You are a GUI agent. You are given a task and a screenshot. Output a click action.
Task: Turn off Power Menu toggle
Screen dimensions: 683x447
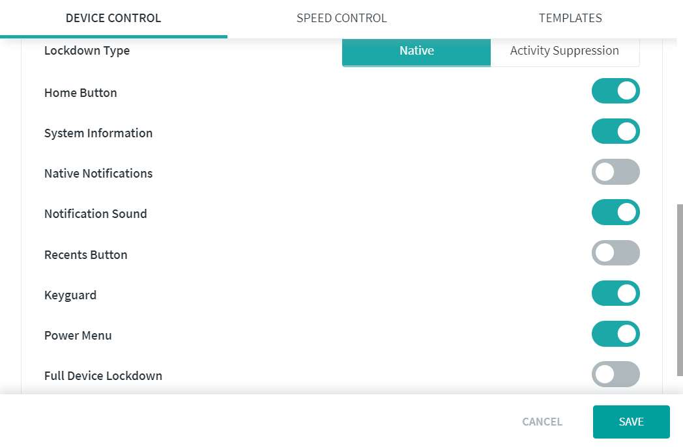[x=615, y=334]
